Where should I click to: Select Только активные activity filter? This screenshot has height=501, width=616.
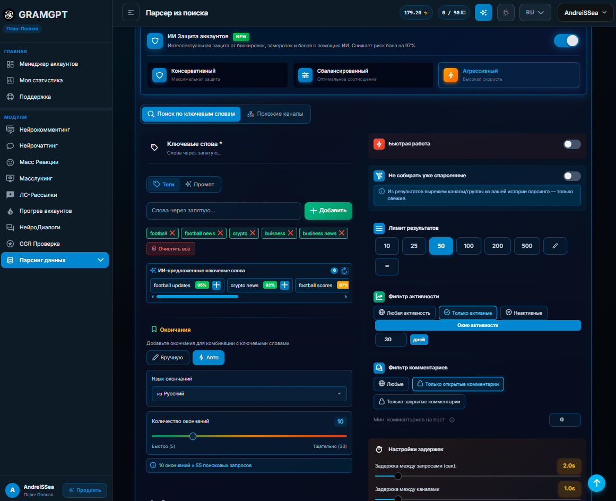click(x=467, y=313)
